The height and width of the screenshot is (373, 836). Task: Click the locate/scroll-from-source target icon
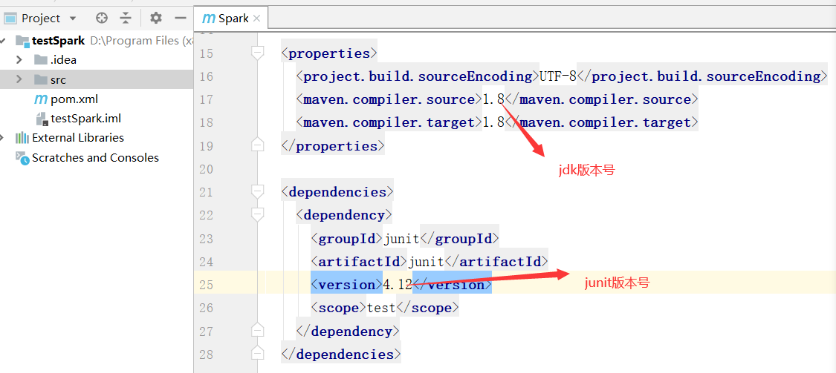(101, 18)
